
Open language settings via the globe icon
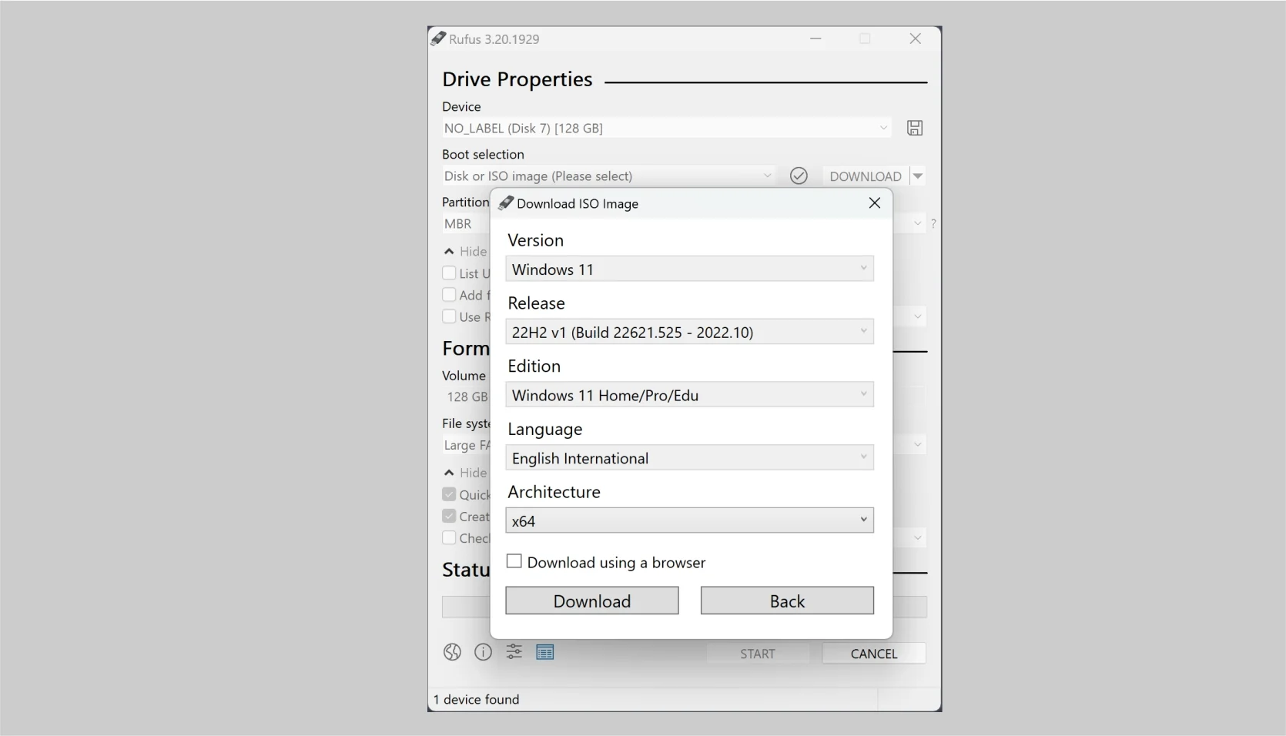click(452, 653)
